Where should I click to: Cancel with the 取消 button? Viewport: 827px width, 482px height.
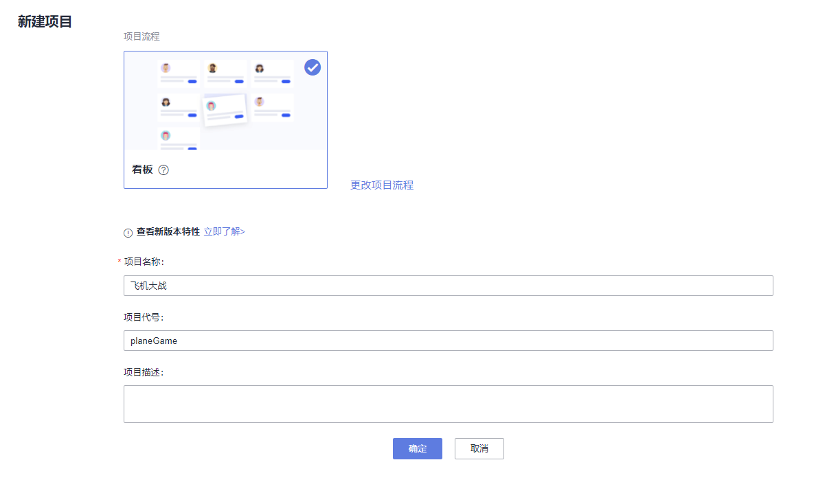[x=479, y=448]
